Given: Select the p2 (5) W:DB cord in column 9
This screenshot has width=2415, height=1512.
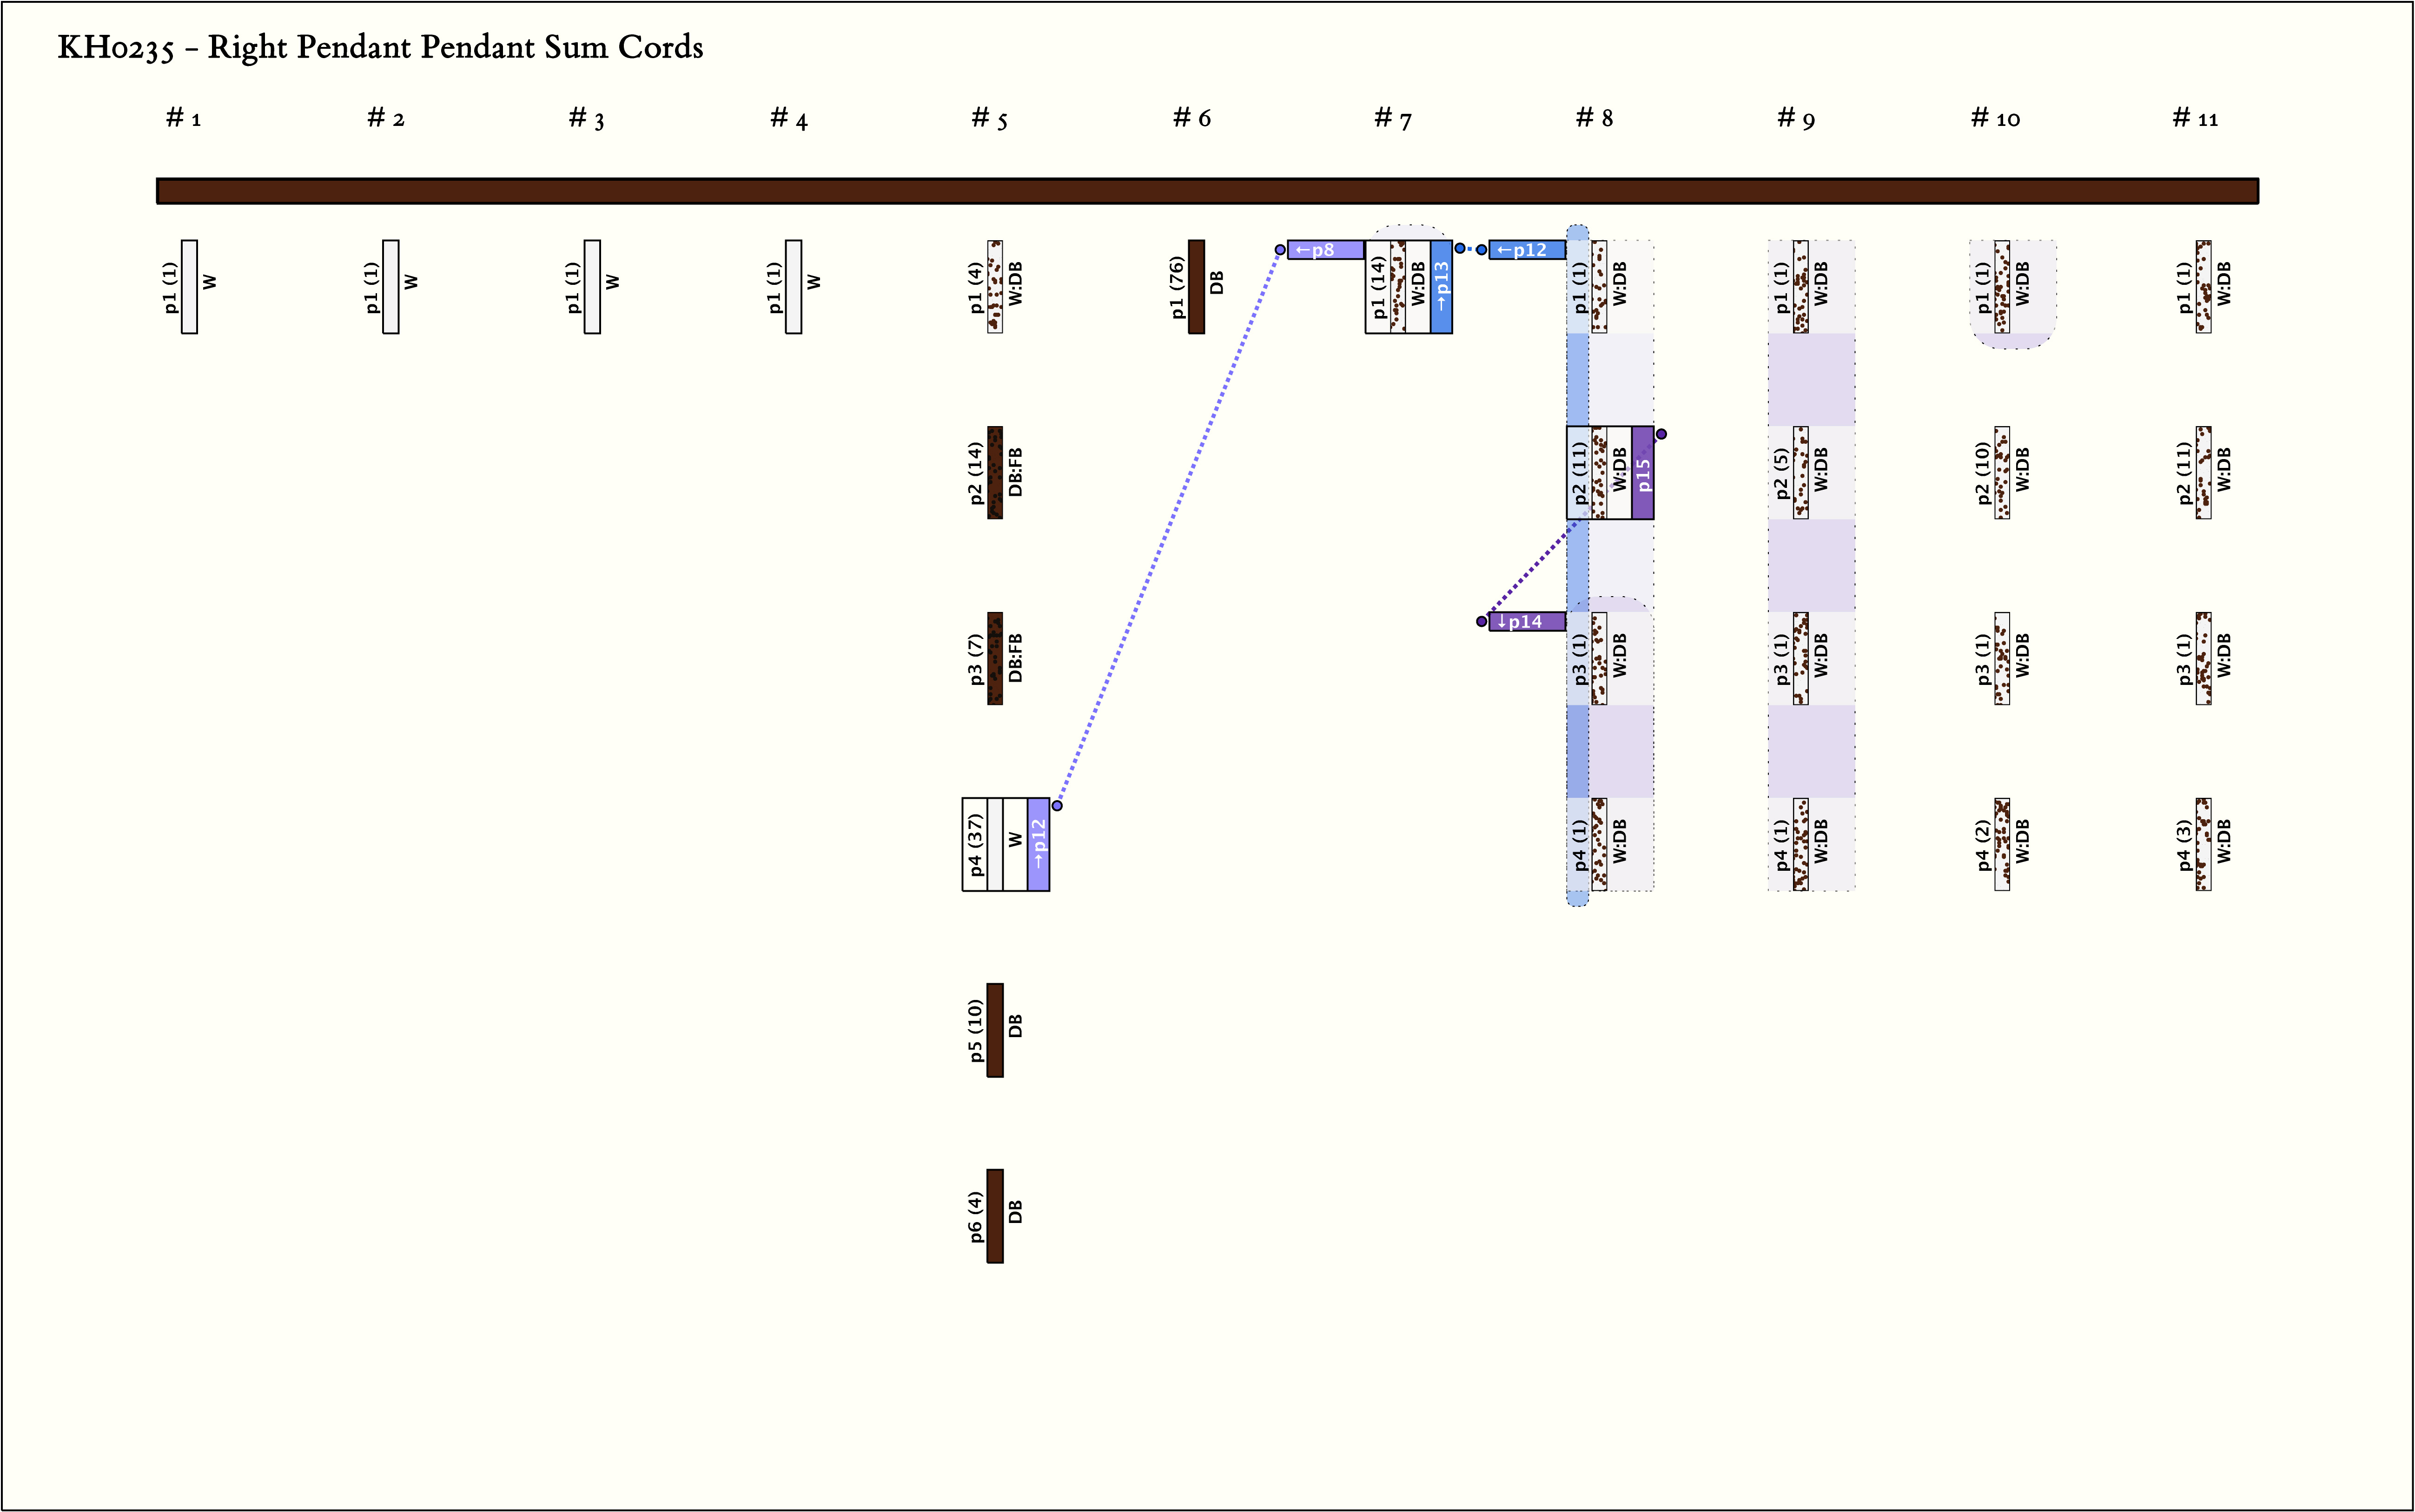Looking at the screenshot, I should tap(1800, 472).
